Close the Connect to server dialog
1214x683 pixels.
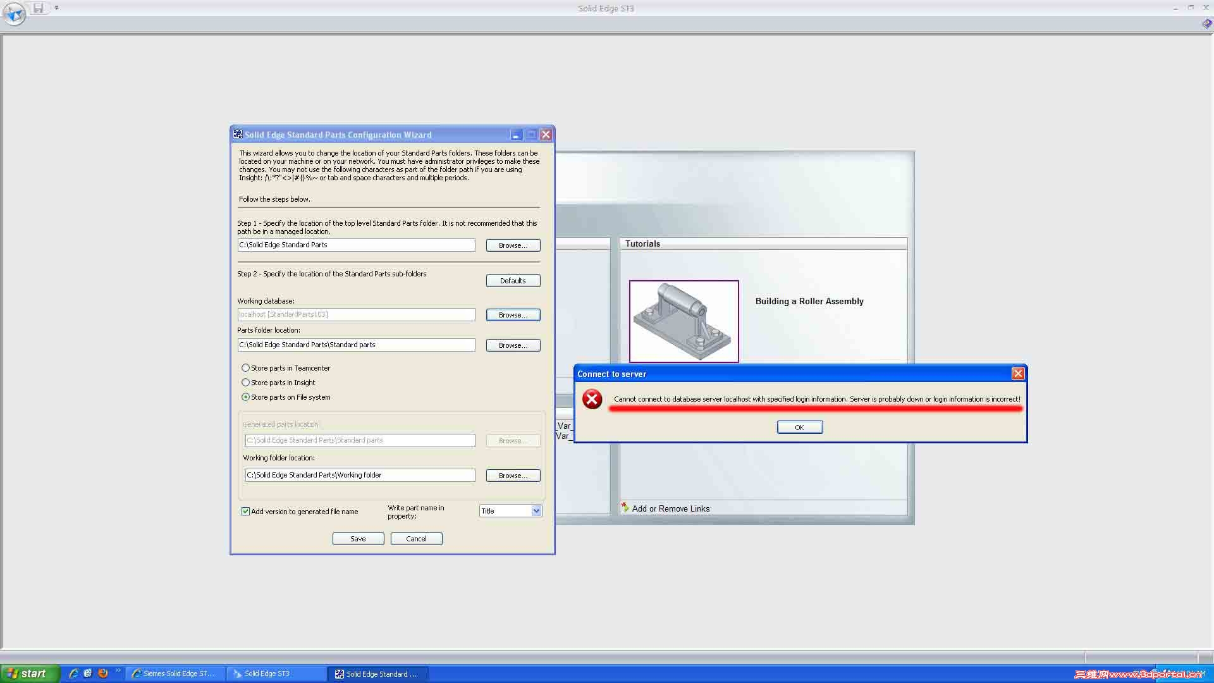(1018, 374)
